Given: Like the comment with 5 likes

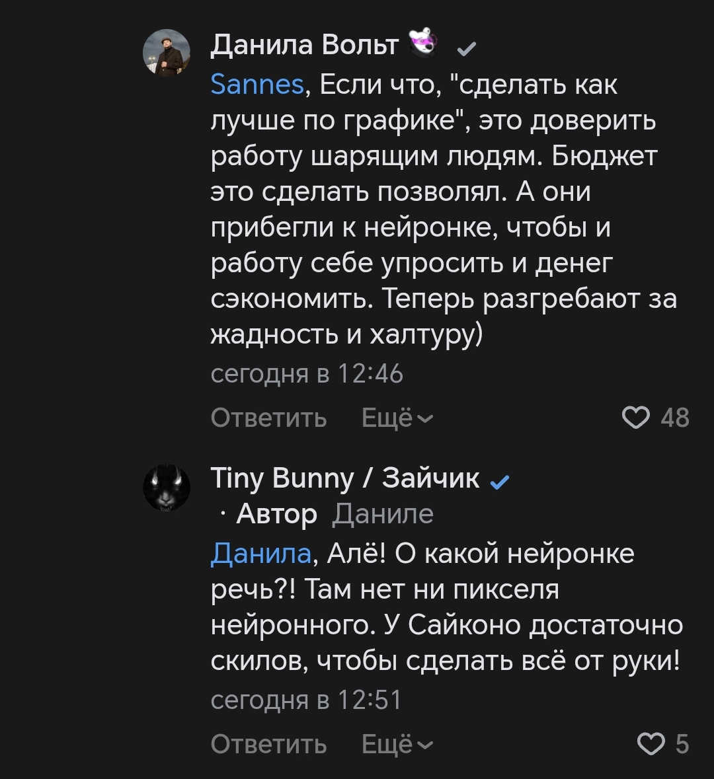Looking at the screenshot, I should 651,744.
